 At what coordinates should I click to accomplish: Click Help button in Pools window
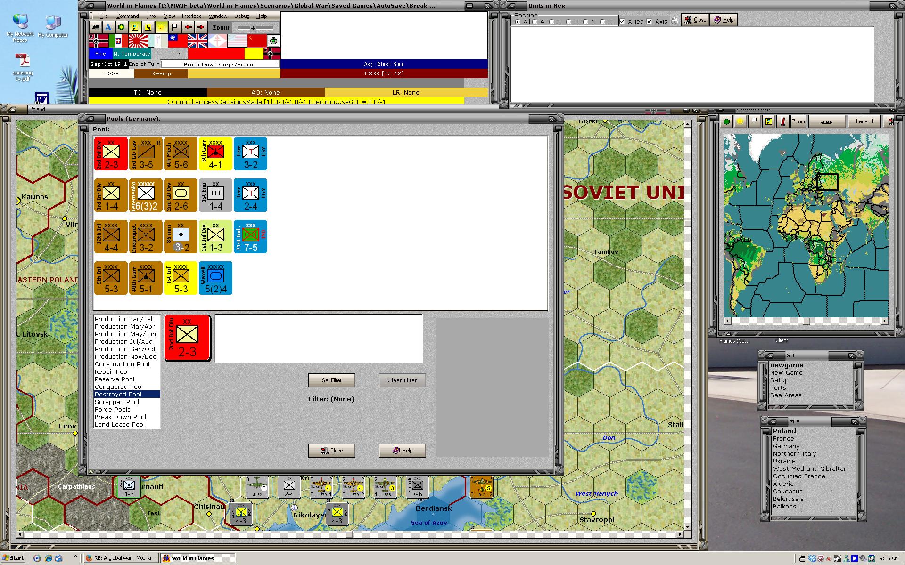403,451
